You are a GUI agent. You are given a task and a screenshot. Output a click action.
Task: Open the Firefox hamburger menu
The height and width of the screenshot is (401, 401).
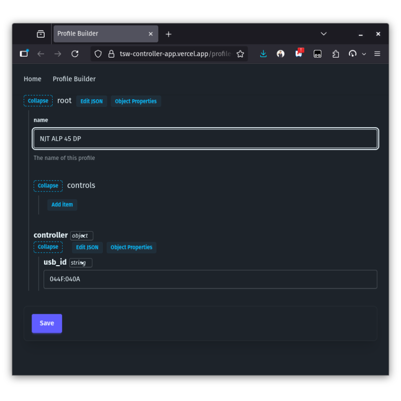(377, 54)
